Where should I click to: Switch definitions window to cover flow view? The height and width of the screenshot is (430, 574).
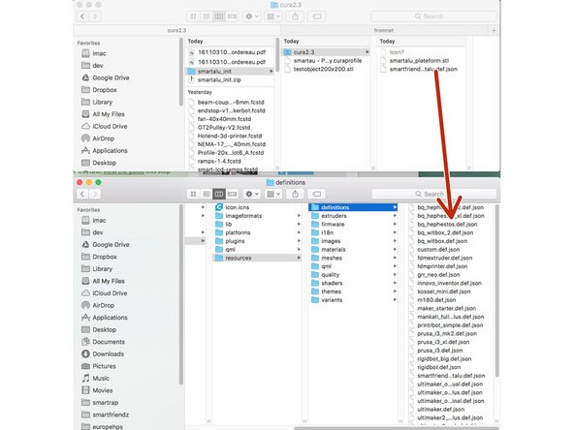tap(232, 194)
